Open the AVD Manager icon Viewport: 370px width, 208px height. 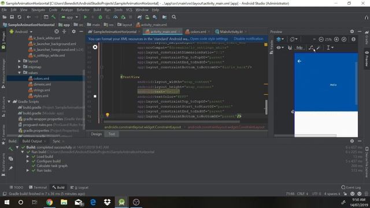tap(147, 17)
